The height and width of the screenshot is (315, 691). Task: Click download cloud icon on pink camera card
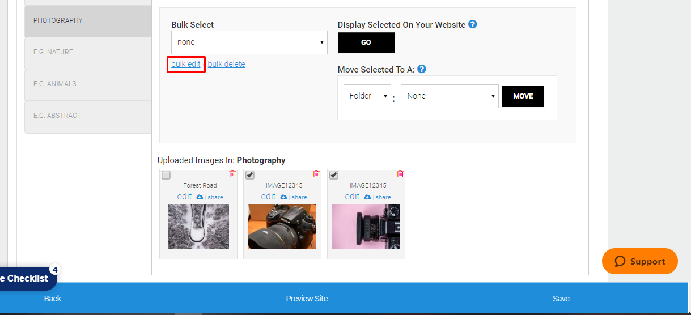(367, 197)
